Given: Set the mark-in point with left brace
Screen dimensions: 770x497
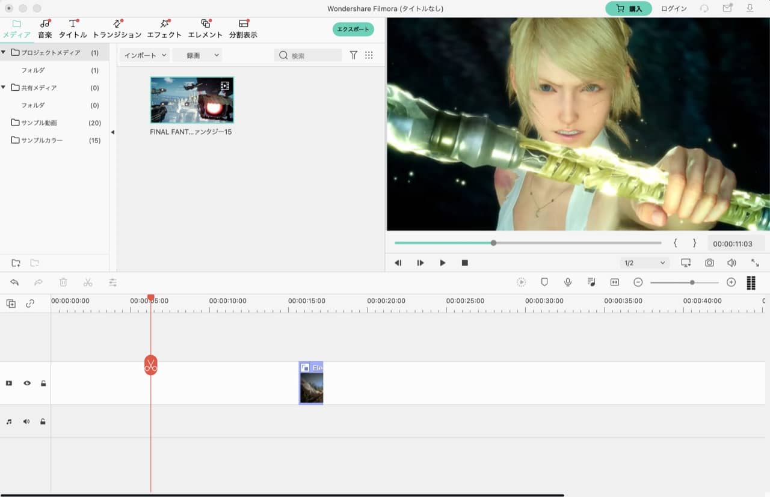Looking at the screenshot, I should click(675, 243).
